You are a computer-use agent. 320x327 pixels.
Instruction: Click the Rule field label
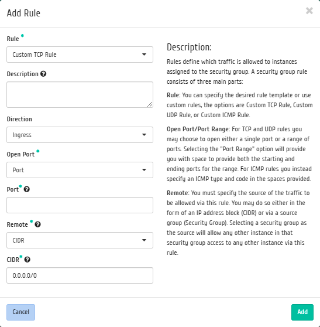tap(13, 39)
